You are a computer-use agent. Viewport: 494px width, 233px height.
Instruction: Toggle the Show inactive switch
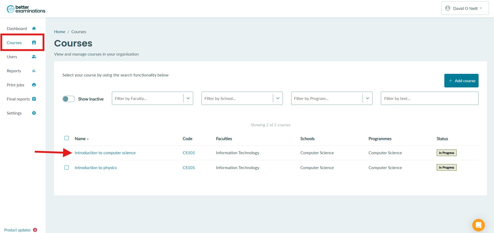coord(69,99)
